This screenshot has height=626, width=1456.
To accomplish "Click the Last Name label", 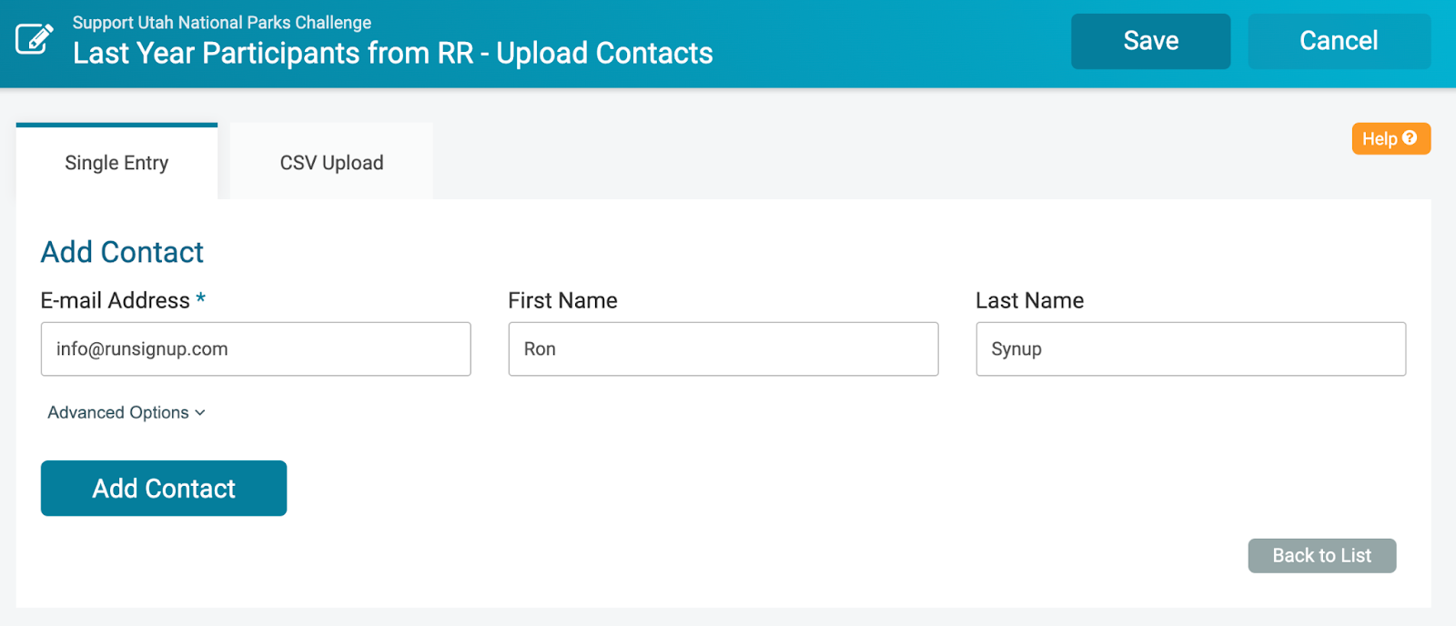I will [1029, 300].
